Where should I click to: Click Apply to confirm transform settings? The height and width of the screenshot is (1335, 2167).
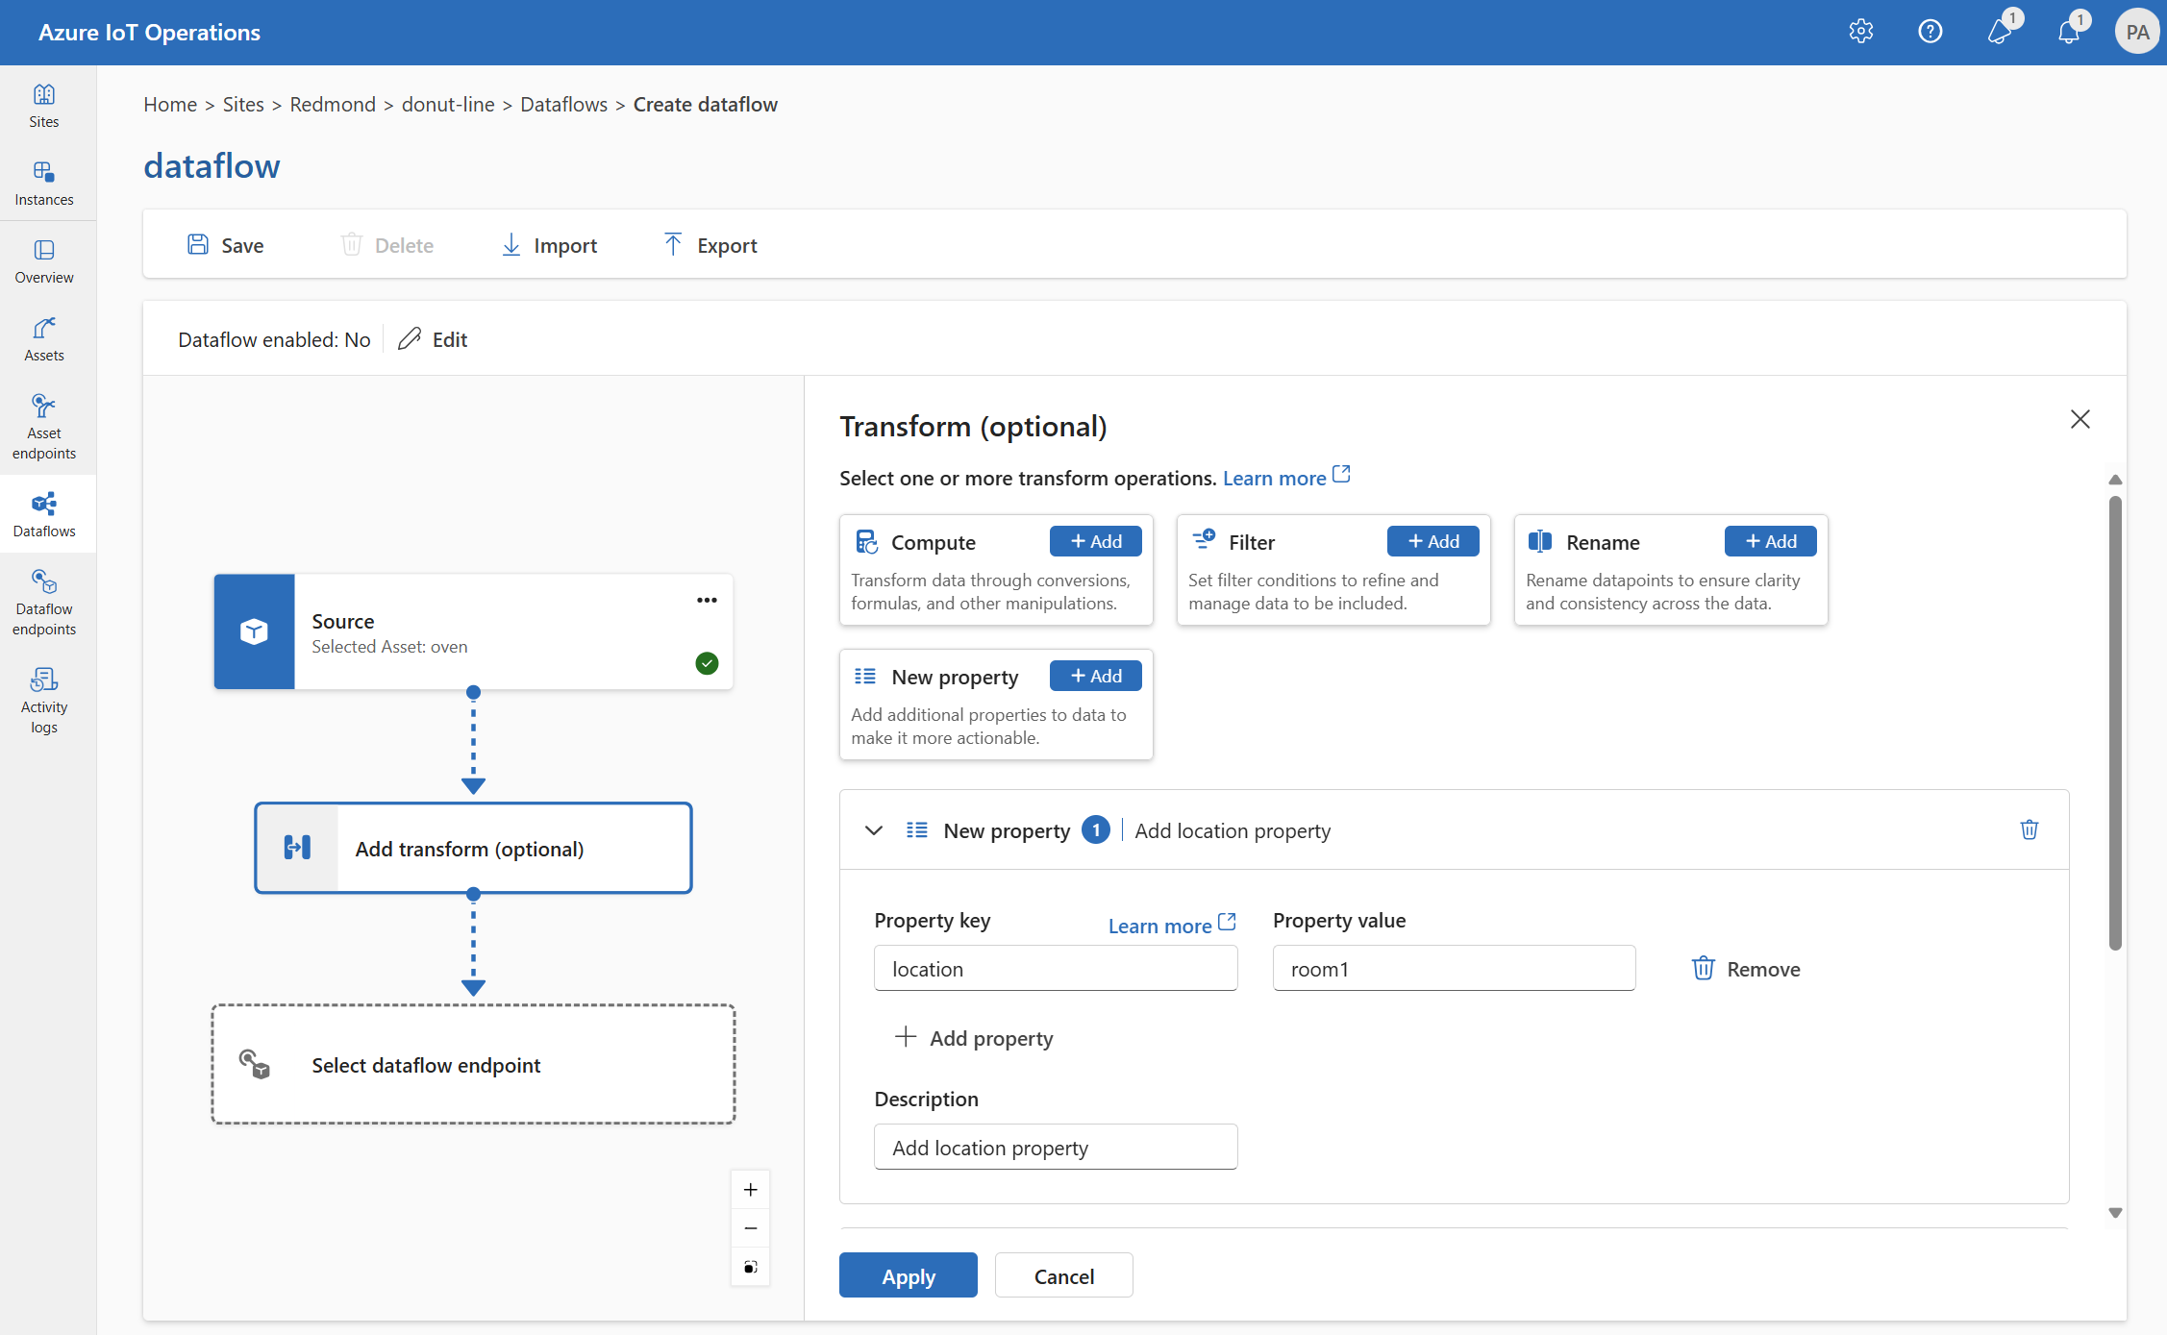(909, 1274)
